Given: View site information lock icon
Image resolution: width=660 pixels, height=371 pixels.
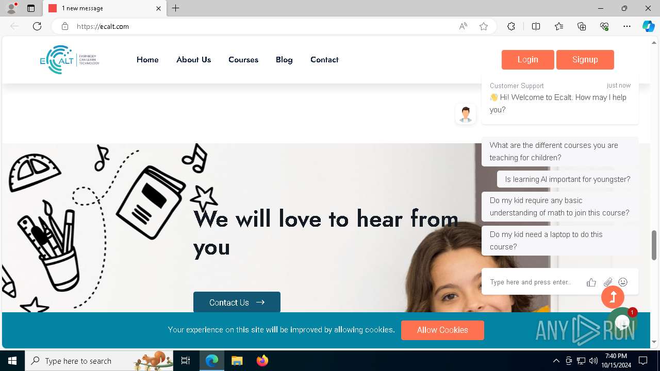Looking at the screenshot, I should 65,26.
